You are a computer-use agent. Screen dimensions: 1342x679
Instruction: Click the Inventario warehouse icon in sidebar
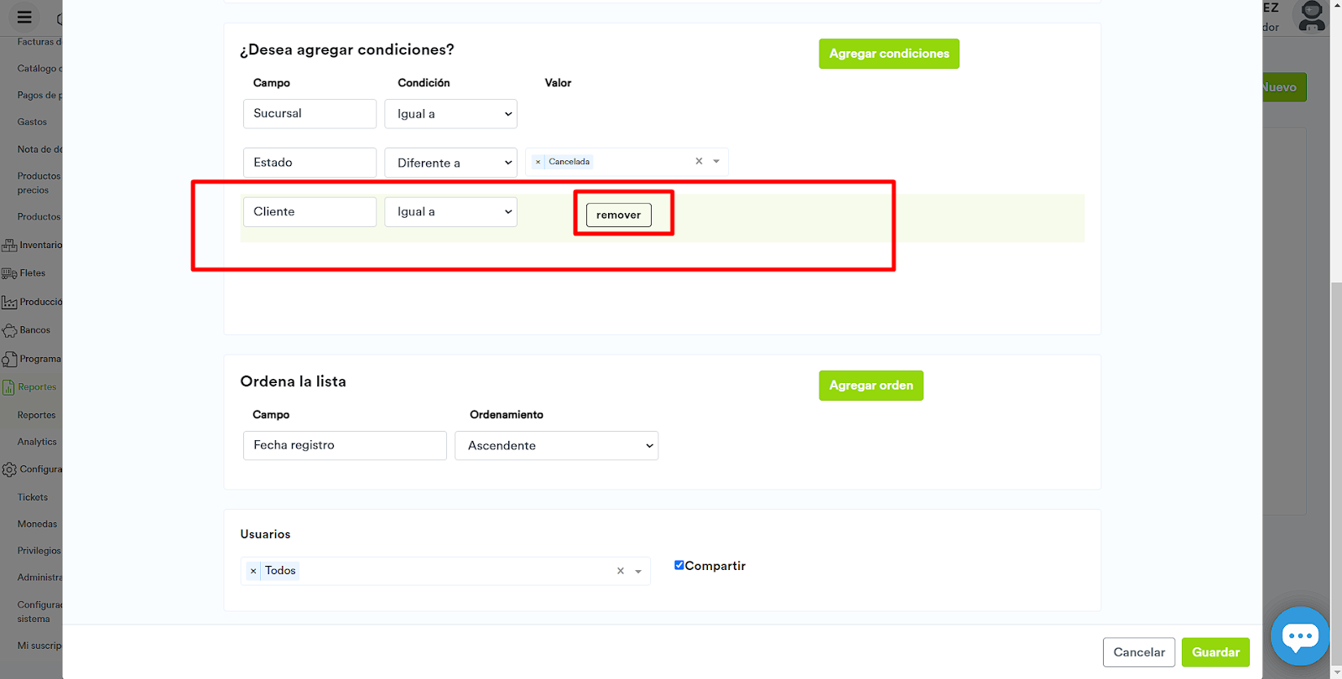click(x=9, y=246)
